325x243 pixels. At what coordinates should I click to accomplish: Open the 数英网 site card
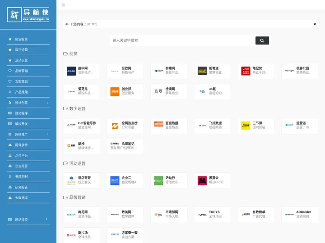(125, 215)
